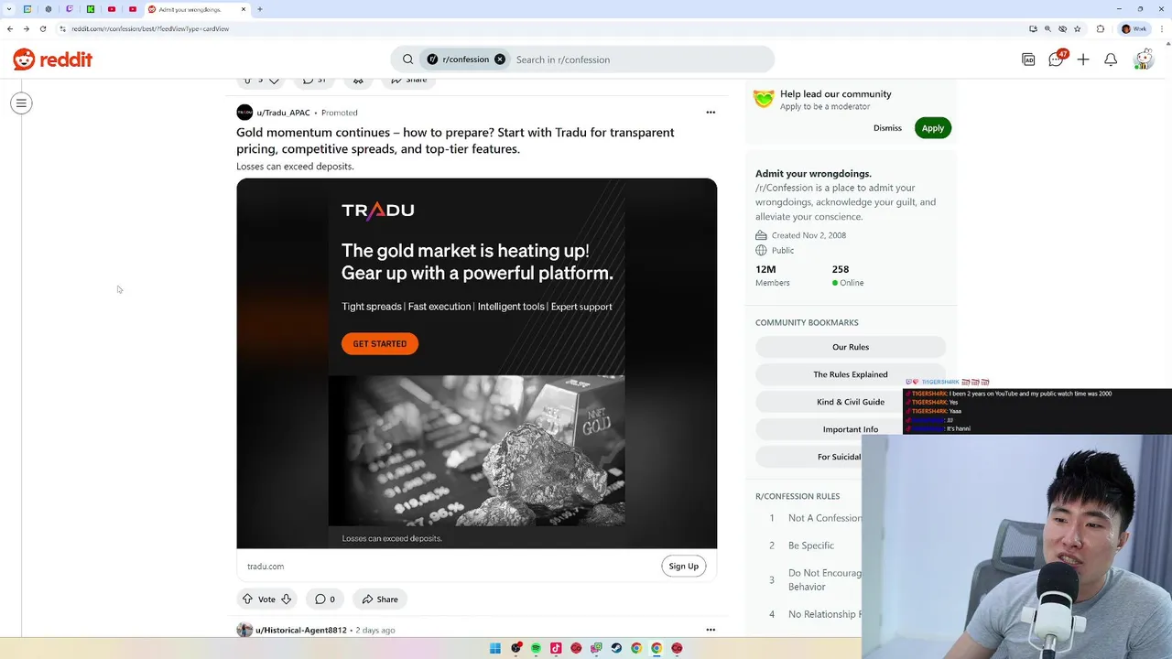
Task: Bookmark this page with star icon
Action: tap(1077, 28)
